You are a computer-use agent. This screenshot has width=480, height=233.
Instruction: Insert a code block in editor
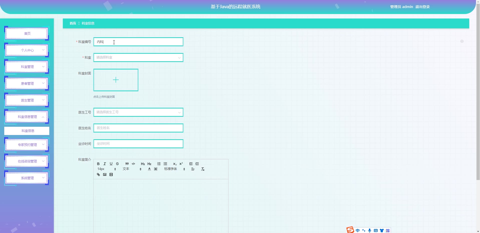click(x=133, y=164)
